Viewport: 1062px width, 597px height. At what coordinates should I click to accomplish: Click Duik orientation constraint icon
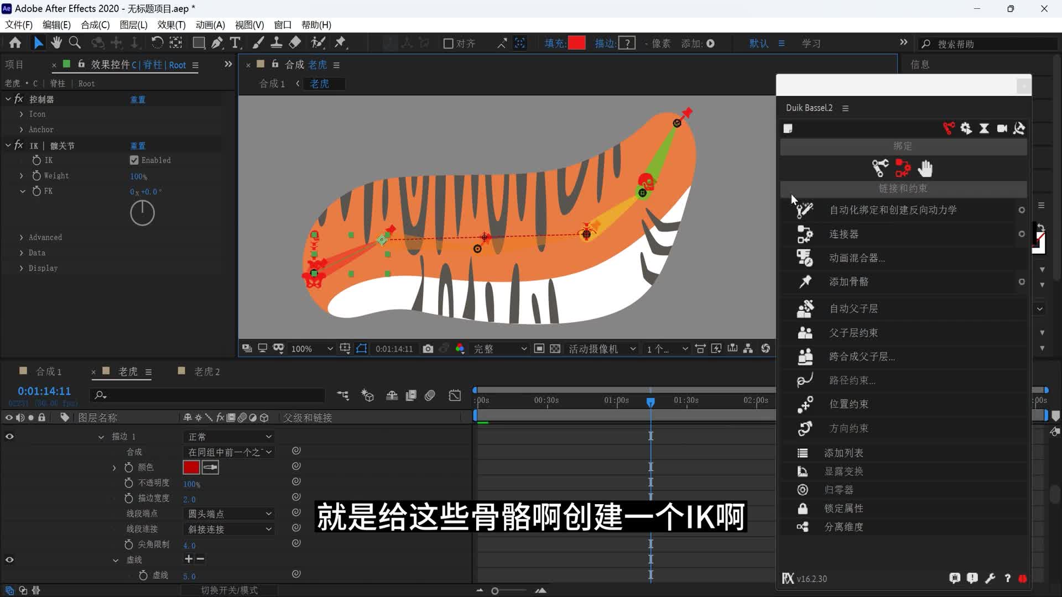click(x=805, y=428)
